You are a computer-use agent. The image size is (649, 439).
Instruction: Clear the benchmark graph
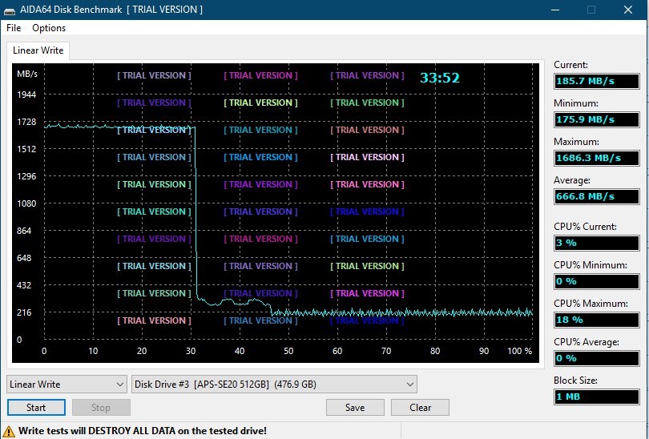420,408
